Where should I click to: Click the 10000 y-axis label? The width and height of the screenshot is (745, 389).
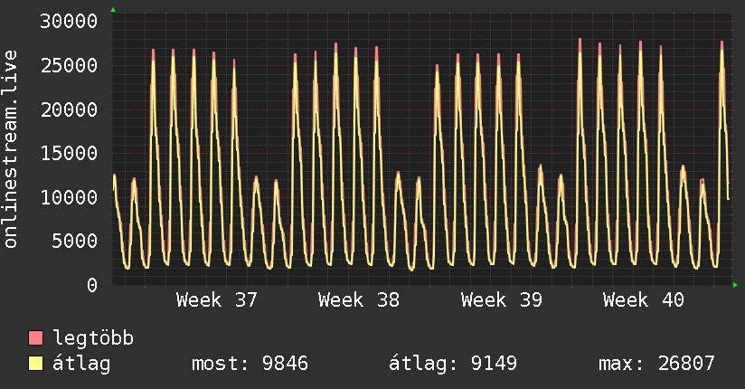[69, 197]
